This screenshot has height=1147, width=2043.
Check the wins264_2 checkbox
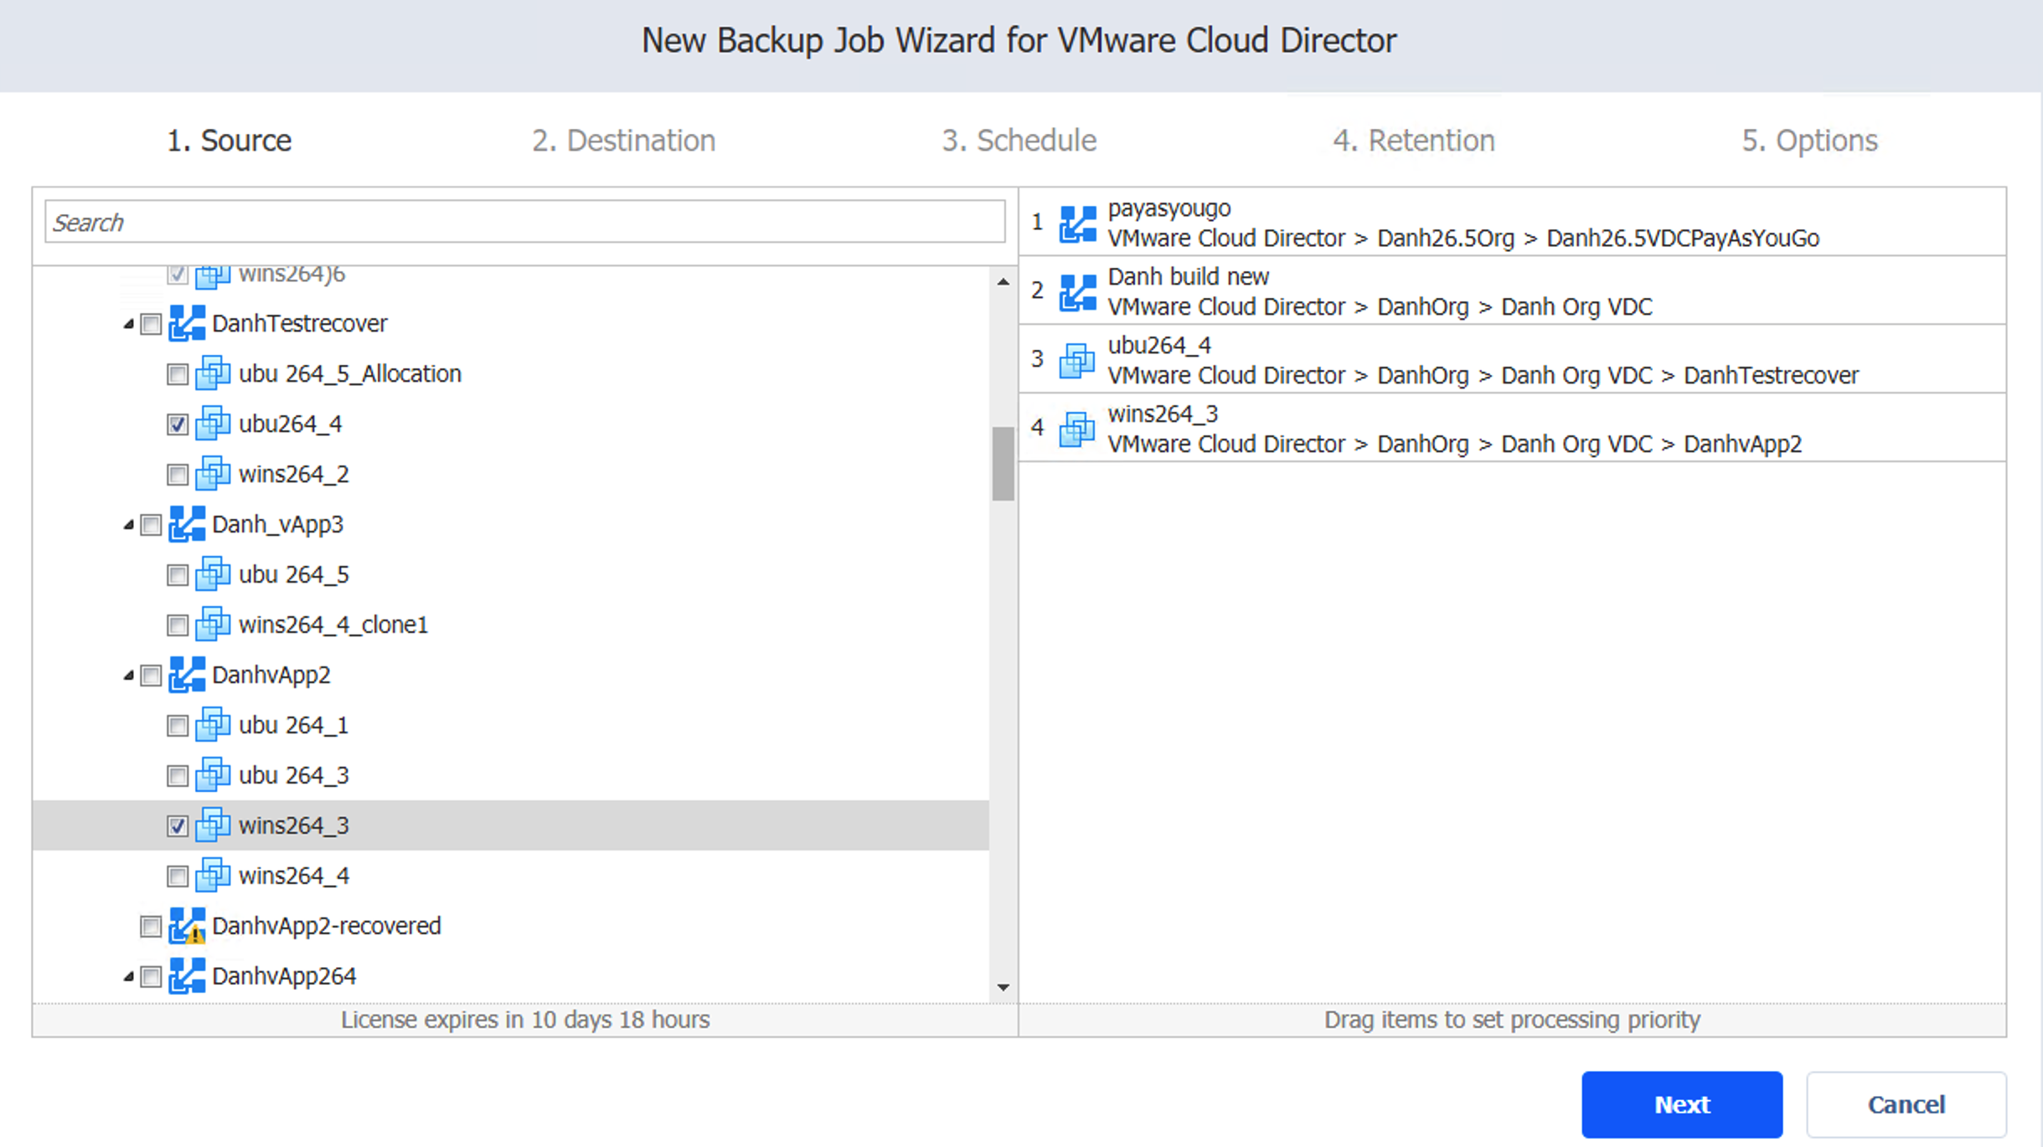click(178, 475)
